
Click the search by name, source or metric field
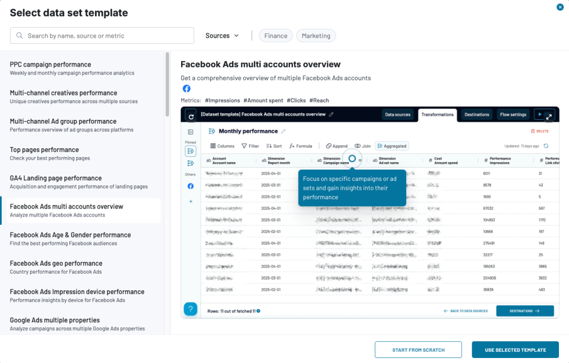(102, 35)
